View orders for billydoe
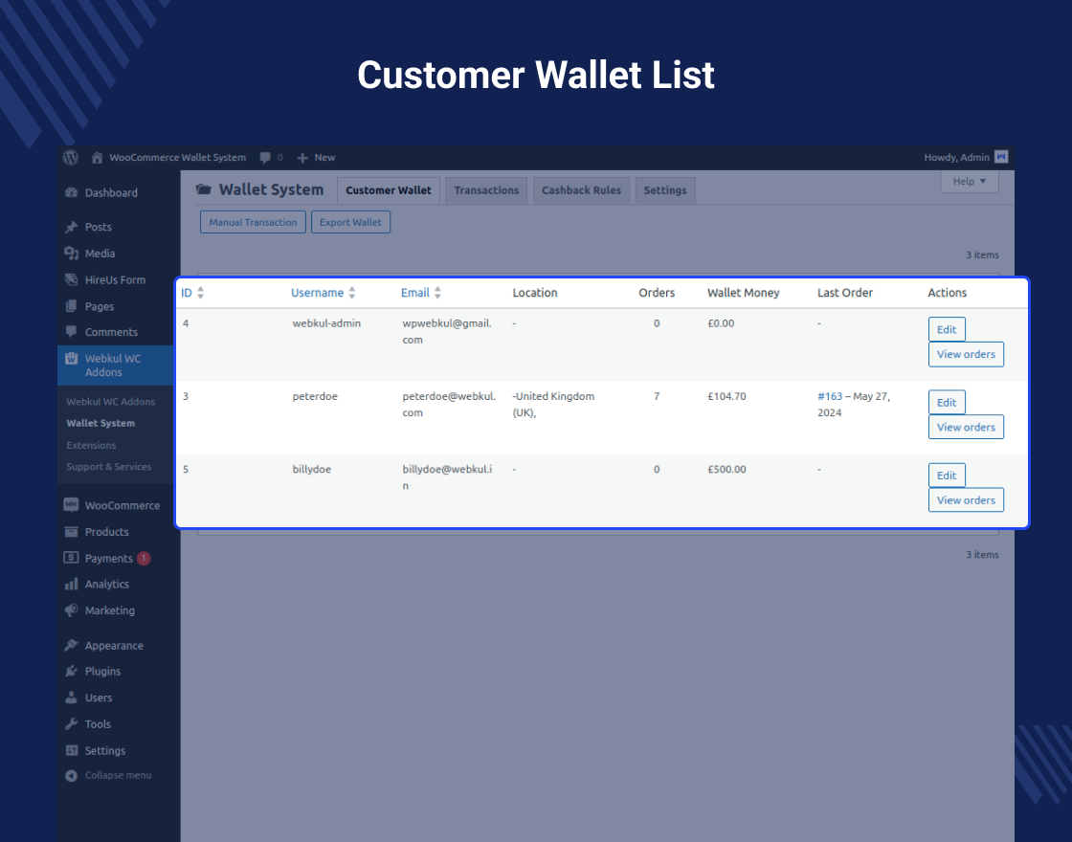The width and height of the screenshot is (1072, 842). 966,499
